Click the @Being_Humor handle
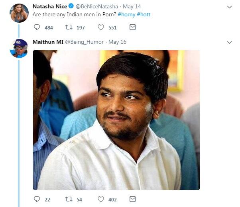This screenshot has height=207, width=240. pyautogui.click(x=84, y=42)
